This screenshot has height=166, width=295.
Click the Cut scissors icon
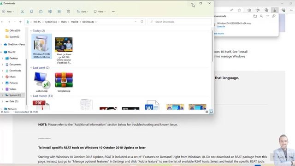point(22,12)
